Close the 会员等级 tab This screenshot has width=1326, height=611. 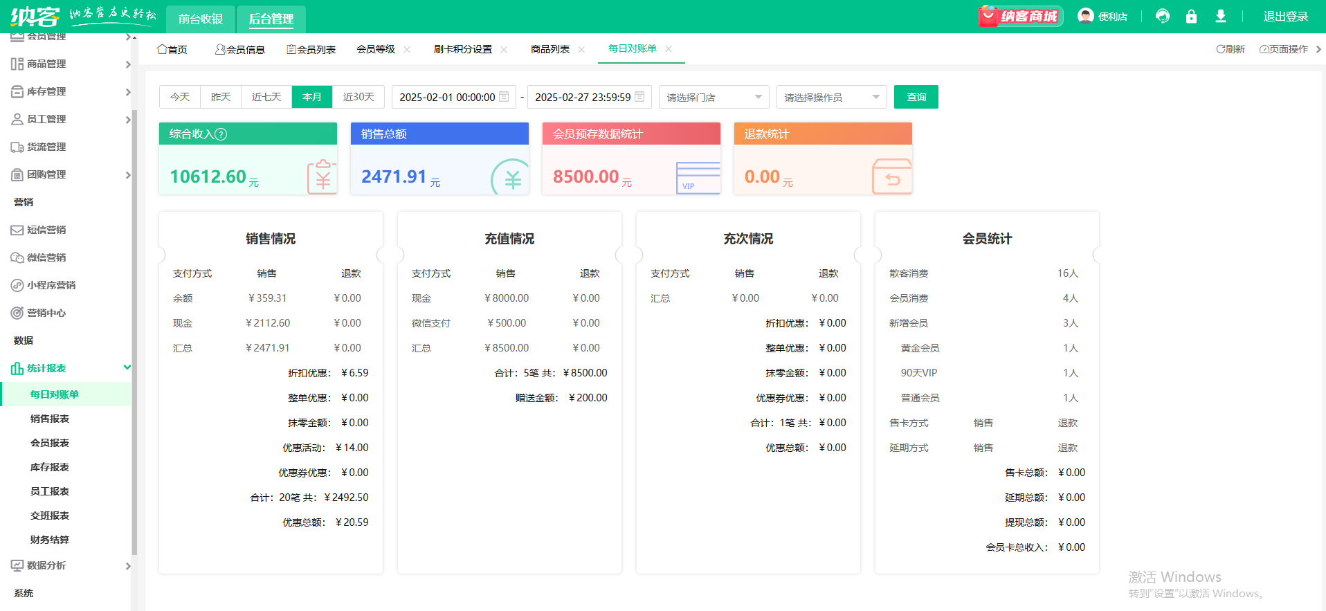click(407, 49)
